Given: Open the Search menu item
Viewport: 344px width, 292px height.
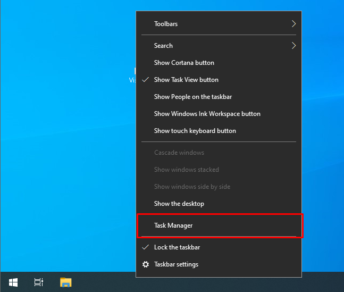Looking at the screenshot, I should [219, 46].
